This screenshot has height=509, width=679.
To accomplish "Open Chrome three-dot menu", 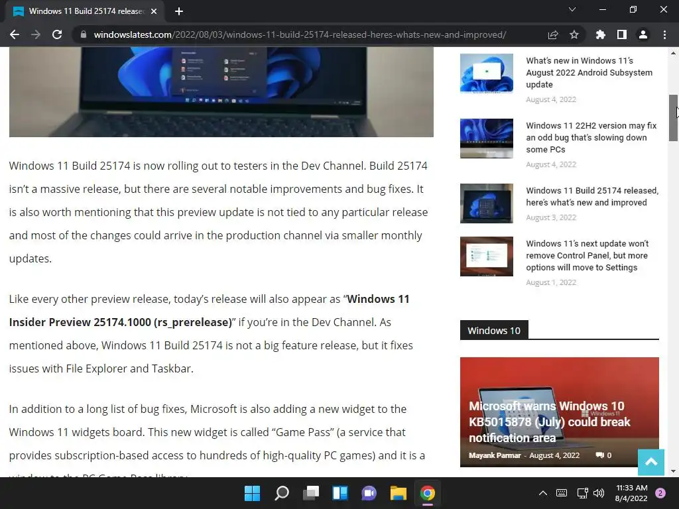I will click(x=664, y=34).
